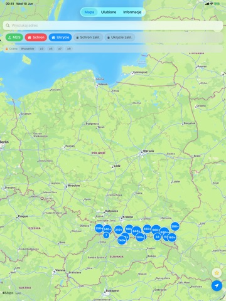Click the status bar battery indicator
This screenshot has height=301, width=226.
217,4
